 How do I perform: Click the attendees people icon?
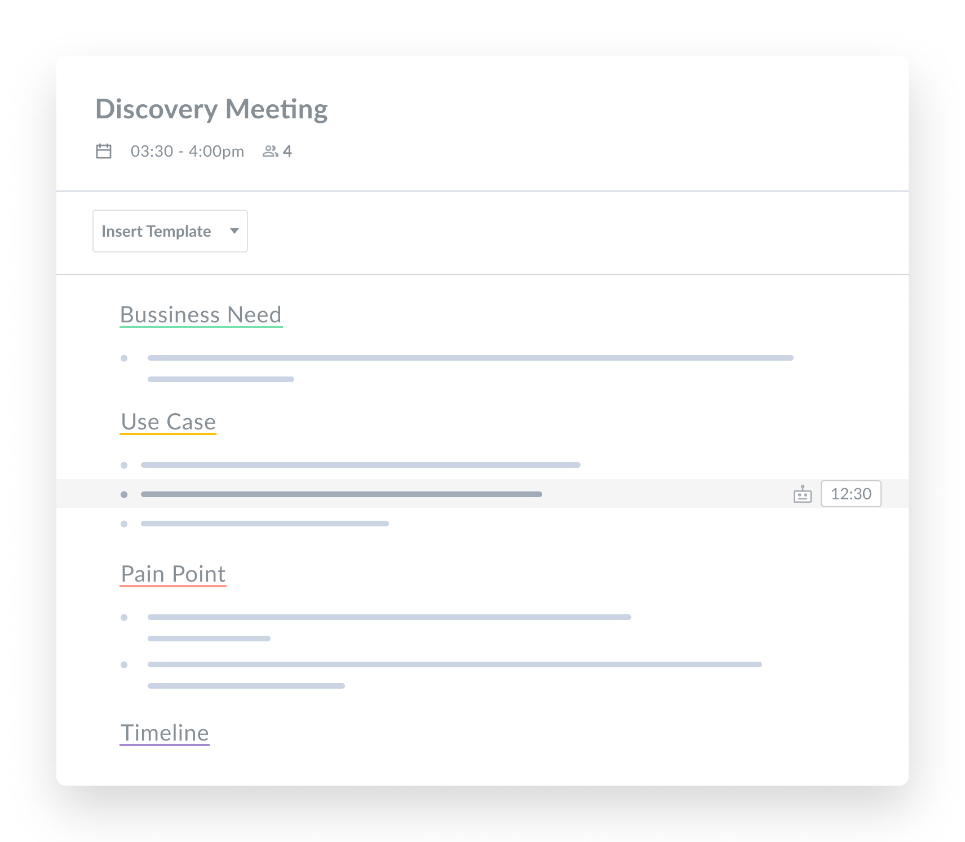coord(271,151)
